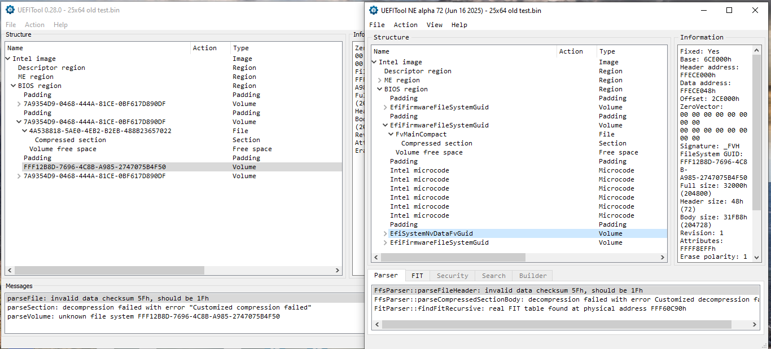The width and height of the screenshot is (771, 349).
Task: Open the Search tab
Action: pyautogui.click(x=493, y=276)
